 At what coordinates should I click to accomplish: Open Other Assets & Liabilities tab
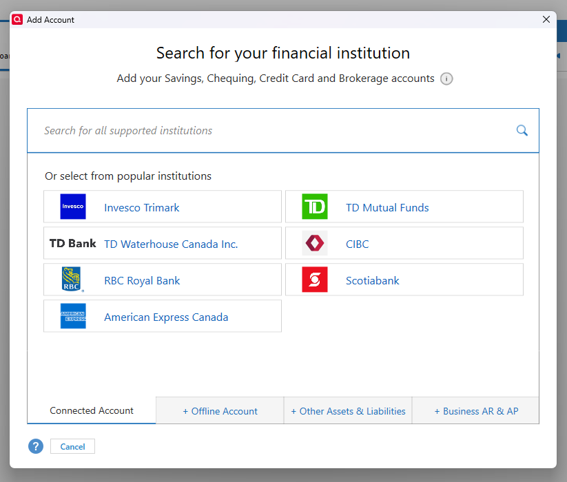point(348,411)
